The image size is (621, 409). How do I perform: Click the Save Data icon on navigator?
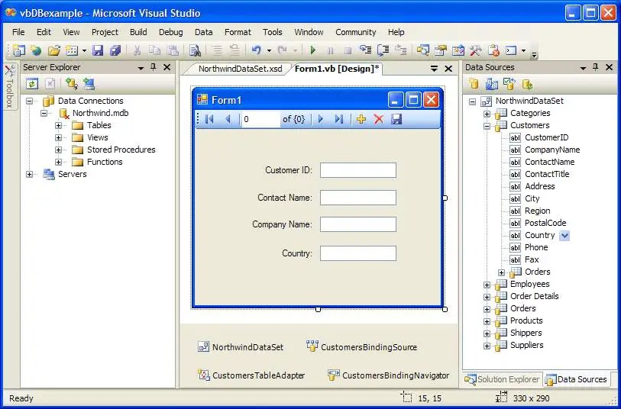click(396, 119)
